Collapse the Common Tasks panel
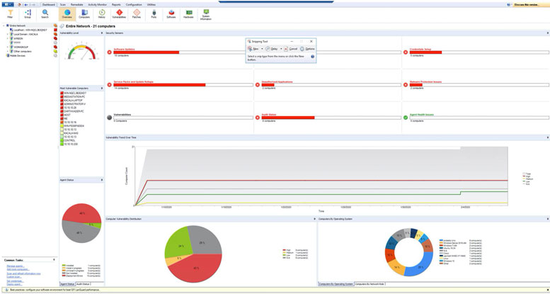This screenshot has height=294, width=550. (x=55, y=260)
